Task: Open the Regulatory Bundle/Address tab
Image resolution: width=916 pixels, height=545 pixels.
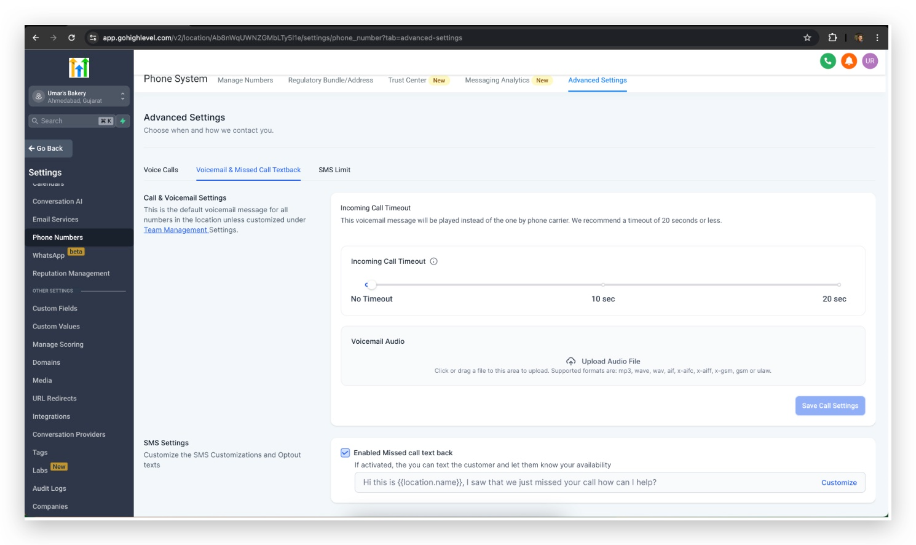Action: click(331, 80)
